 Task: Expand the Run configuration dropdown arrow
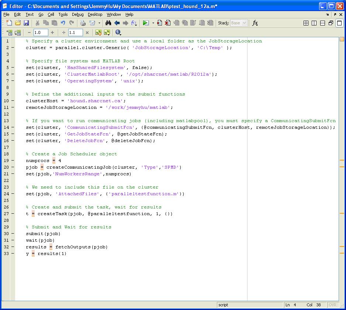pos(153,23)
